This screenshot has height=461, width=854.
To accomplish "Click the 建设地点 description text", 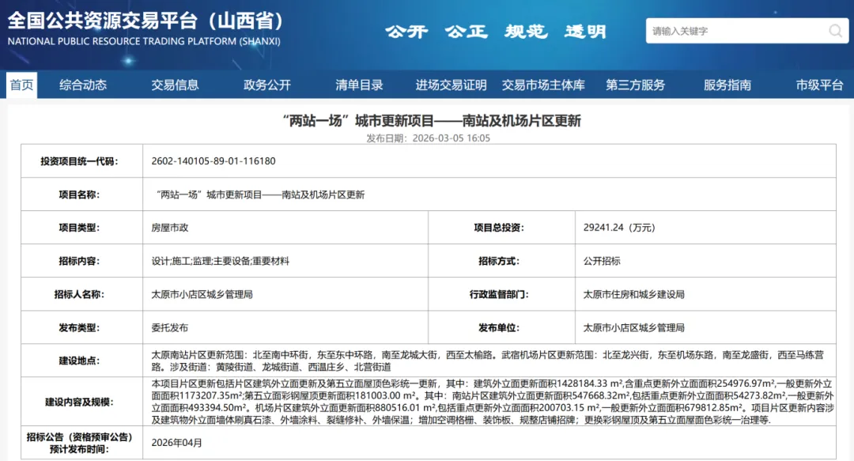I will coord(487,361).
